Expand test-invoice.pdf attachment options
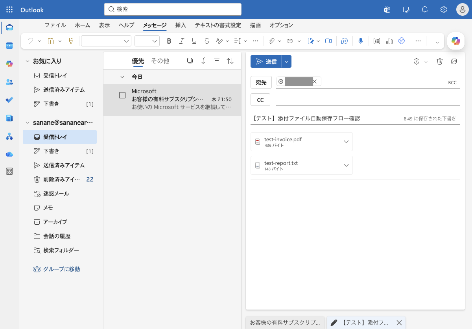 (x=346, y=142)
